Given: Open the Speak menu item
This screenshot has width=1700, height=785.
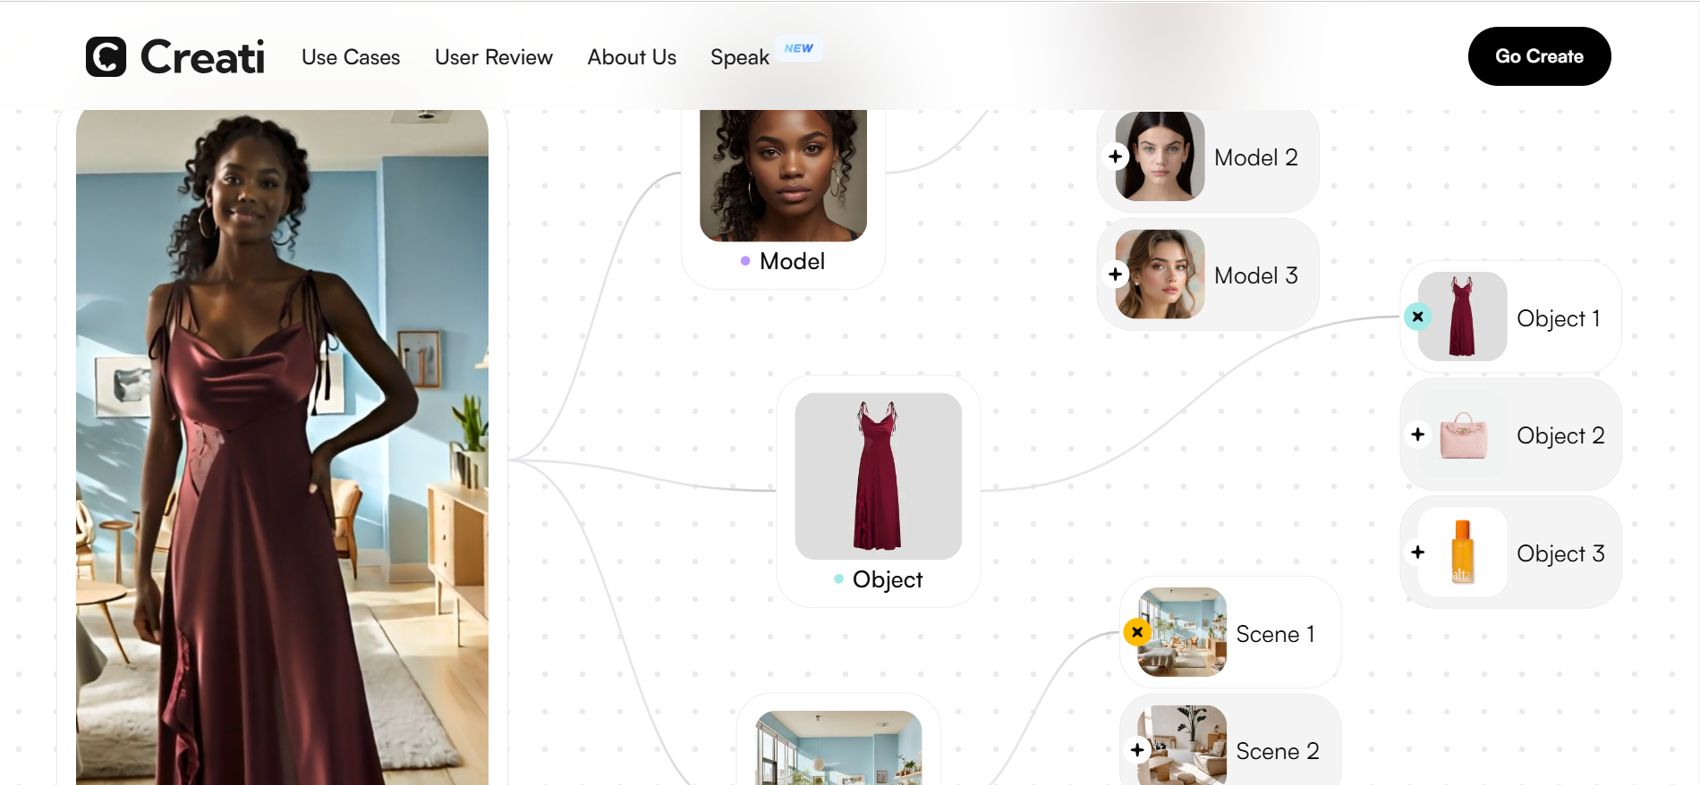Looking at the screenshot, I should point(740,57).
